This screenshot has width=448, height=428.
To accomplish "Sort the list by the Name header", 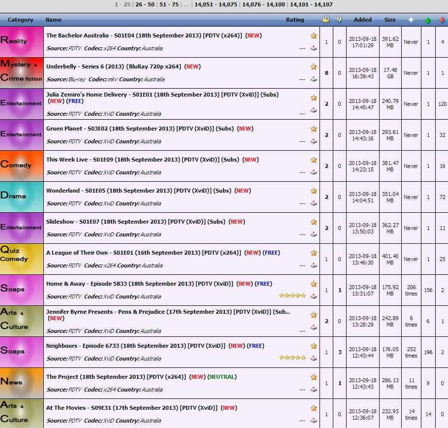I will [x=54, y=20].
